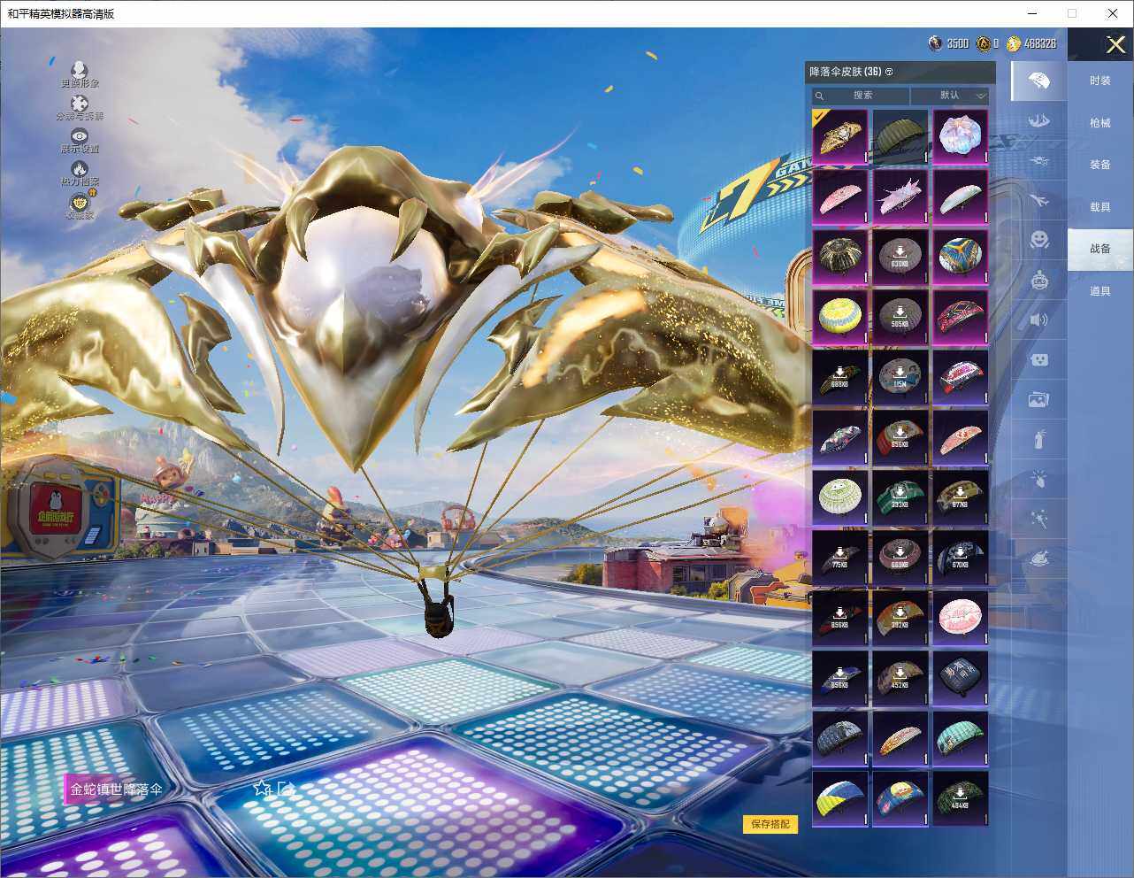Open the square face mask category icon

(x=1039, y=359)
